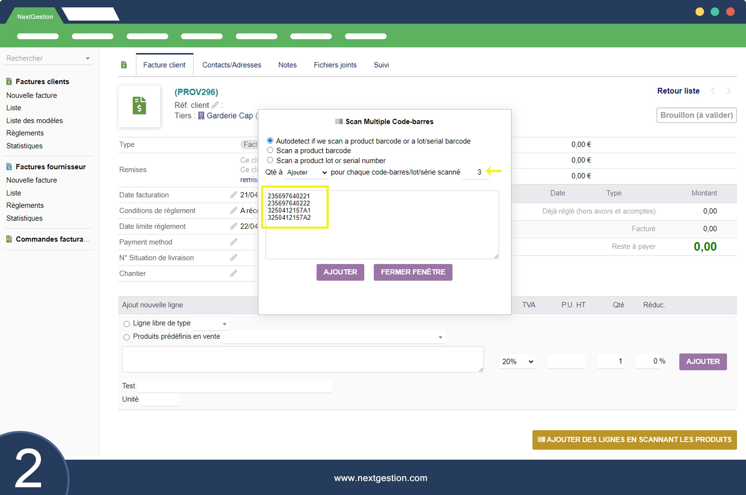Click edit pencil for Date limite règlement
Viewport: 746px width, 495px height.
(233, 226)
